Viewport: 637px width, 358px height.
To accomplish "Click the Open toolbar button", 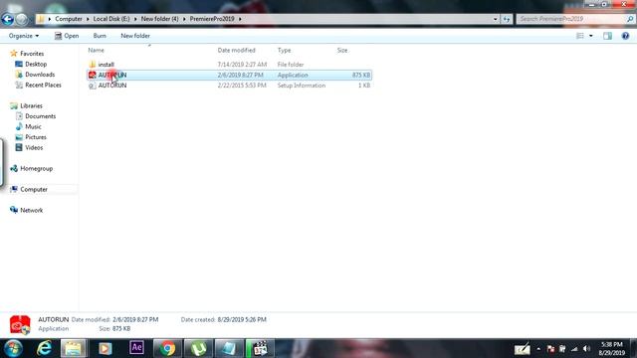I will click(67, 36).
